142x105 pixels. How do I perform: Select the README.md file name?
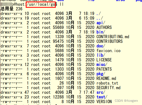[106, 79]
